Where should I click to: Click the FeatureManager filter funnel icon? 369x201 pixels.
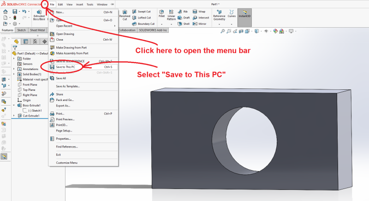(x=15, y=47)
